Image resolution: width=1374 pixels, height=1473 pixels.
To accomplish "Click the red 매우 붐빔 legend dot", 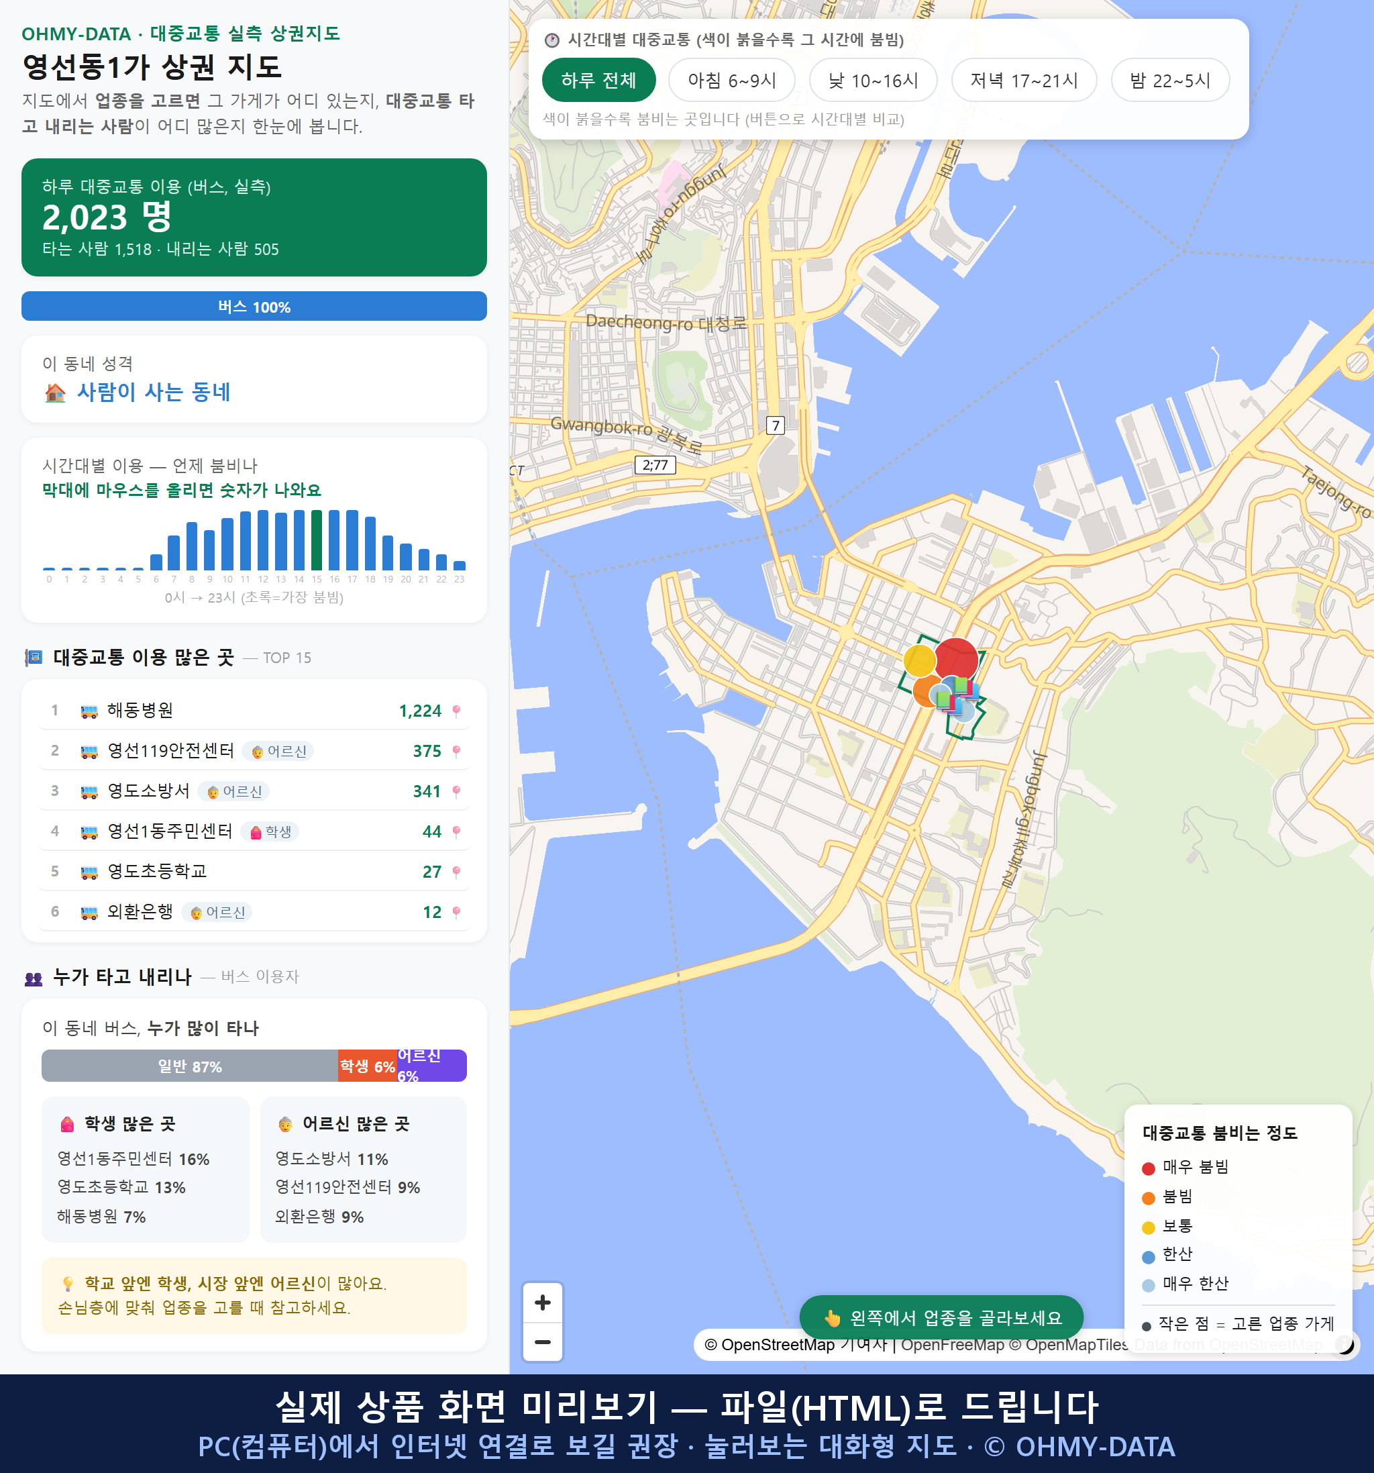I will pos(1148,1168).
